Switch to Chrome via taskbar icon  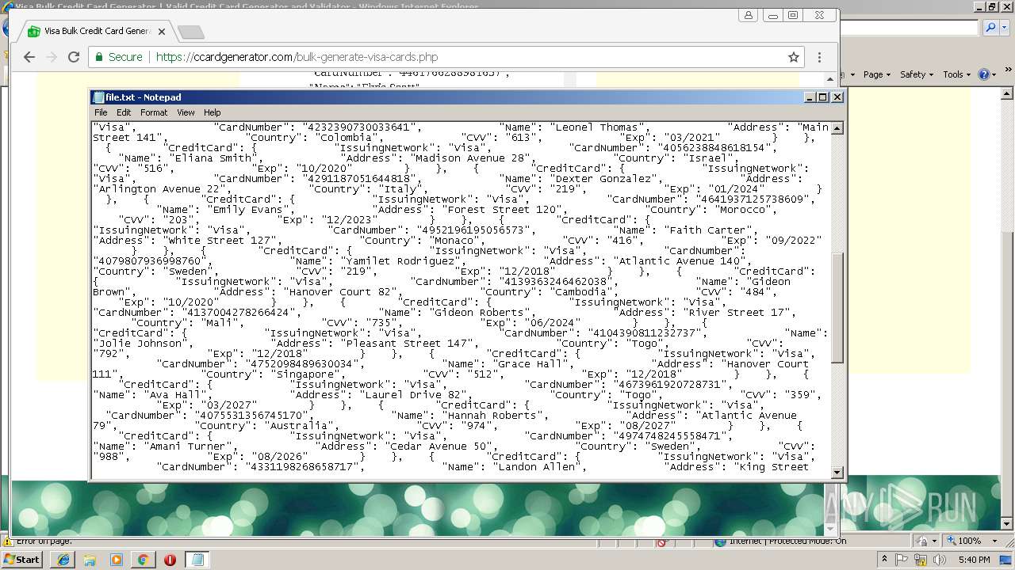coord(143,559)
